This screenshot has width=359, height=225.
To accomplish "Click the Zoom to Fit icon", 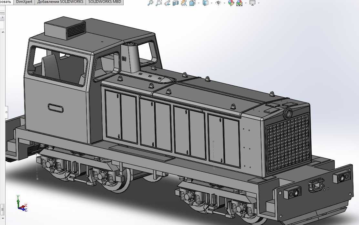I will point(150,3).
